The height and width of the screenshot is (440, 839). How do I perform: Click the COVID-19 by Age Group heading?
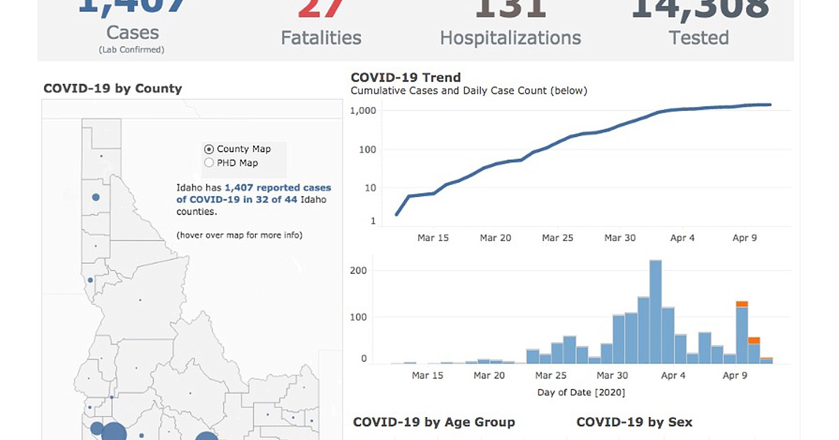point(433,422)
